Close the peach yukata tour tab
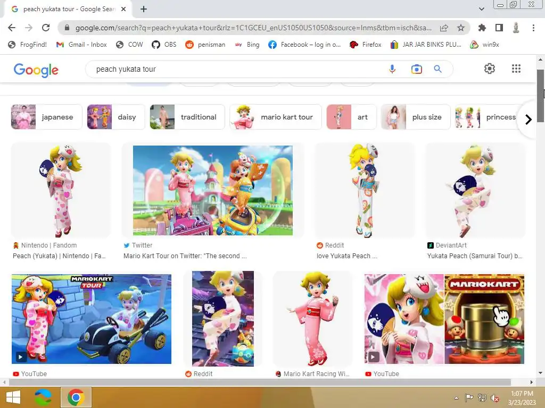This screenshot has width=545, height=408. click(x=123, y=9)
